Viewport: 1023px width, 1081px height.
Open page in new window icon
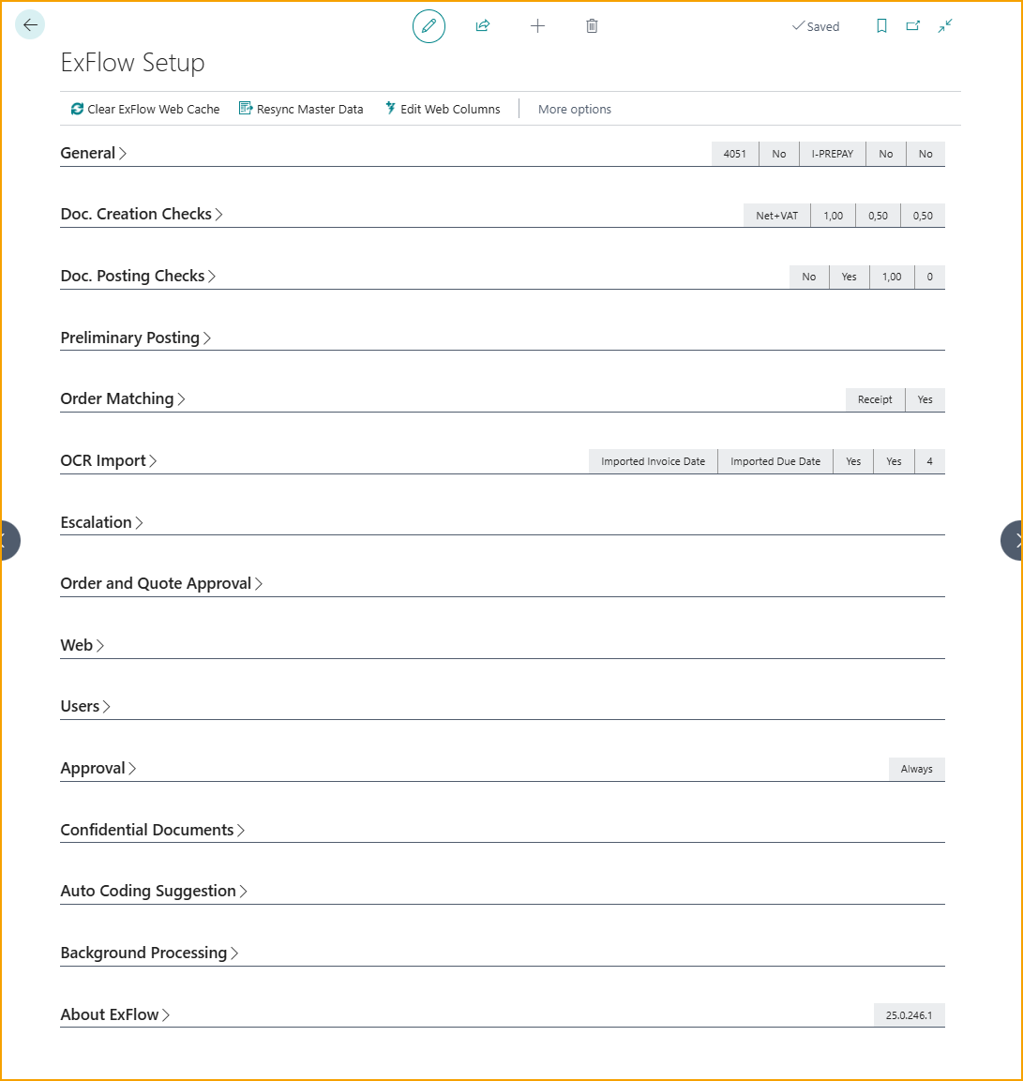[913, 26]
